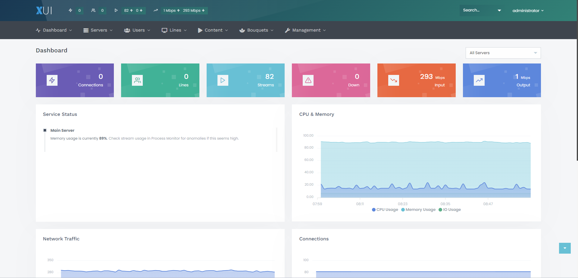
Task: Toggle CPU Usage legend series
Action: pos(385,210)
